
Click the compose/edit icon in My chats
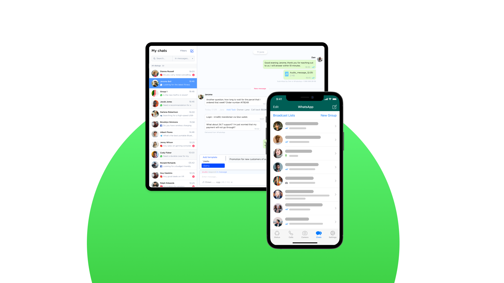(x=192, y=51)
